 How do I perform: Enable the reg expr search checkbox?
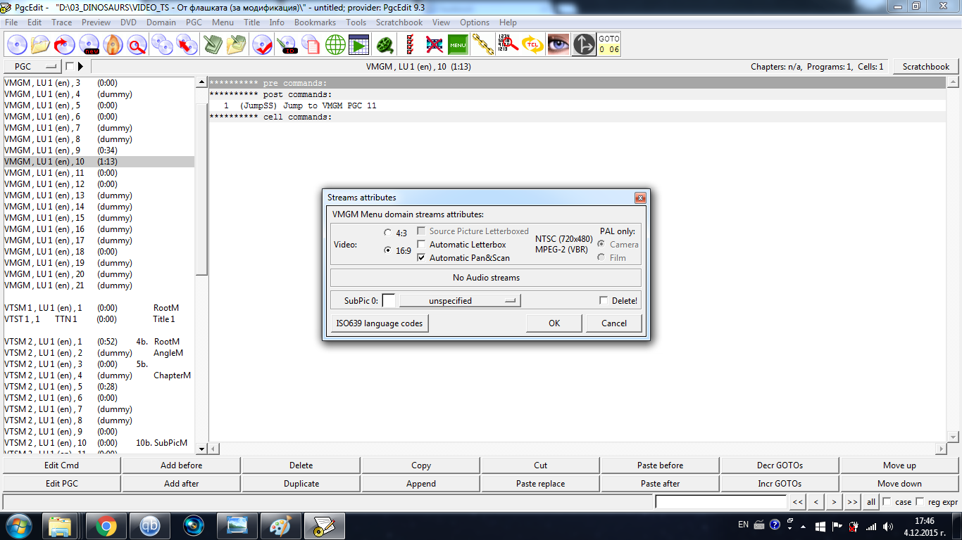tap(920, 502)
